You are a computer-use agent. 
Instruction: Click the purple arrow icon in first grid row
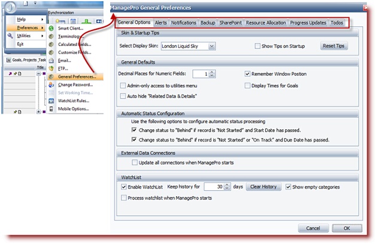click(10, 74)
